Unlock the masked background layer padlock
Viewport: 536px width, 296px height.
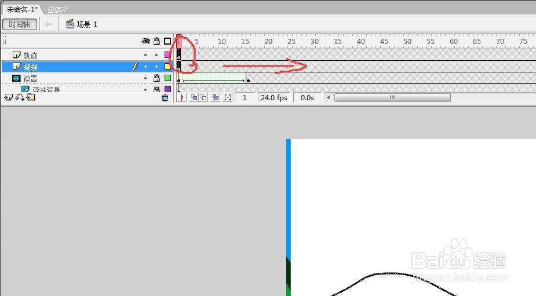pos(156,89)
